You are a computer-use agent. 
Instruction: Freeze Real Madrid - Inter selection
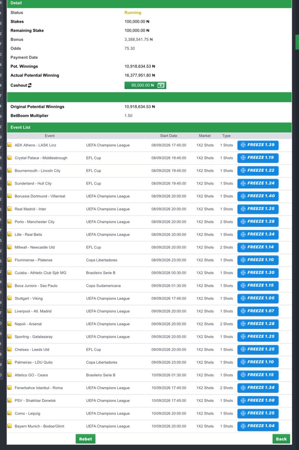coord(258,208)
